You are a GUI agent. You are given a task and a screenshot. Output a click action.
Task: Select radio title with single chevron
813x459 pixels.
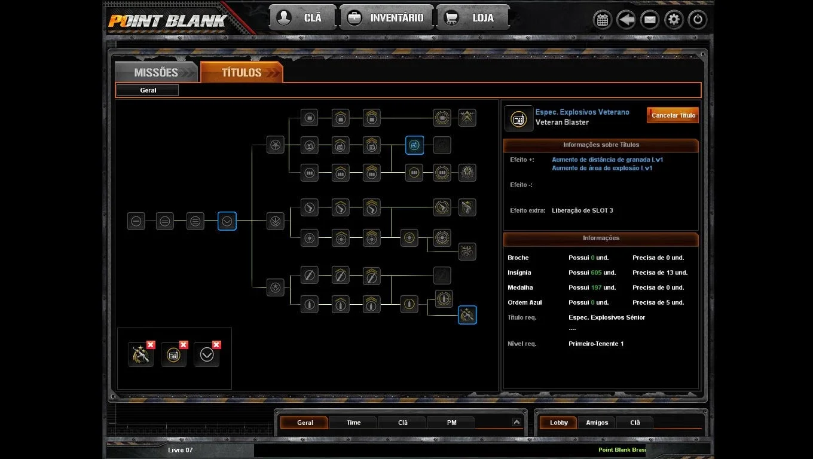pos(341,145)
